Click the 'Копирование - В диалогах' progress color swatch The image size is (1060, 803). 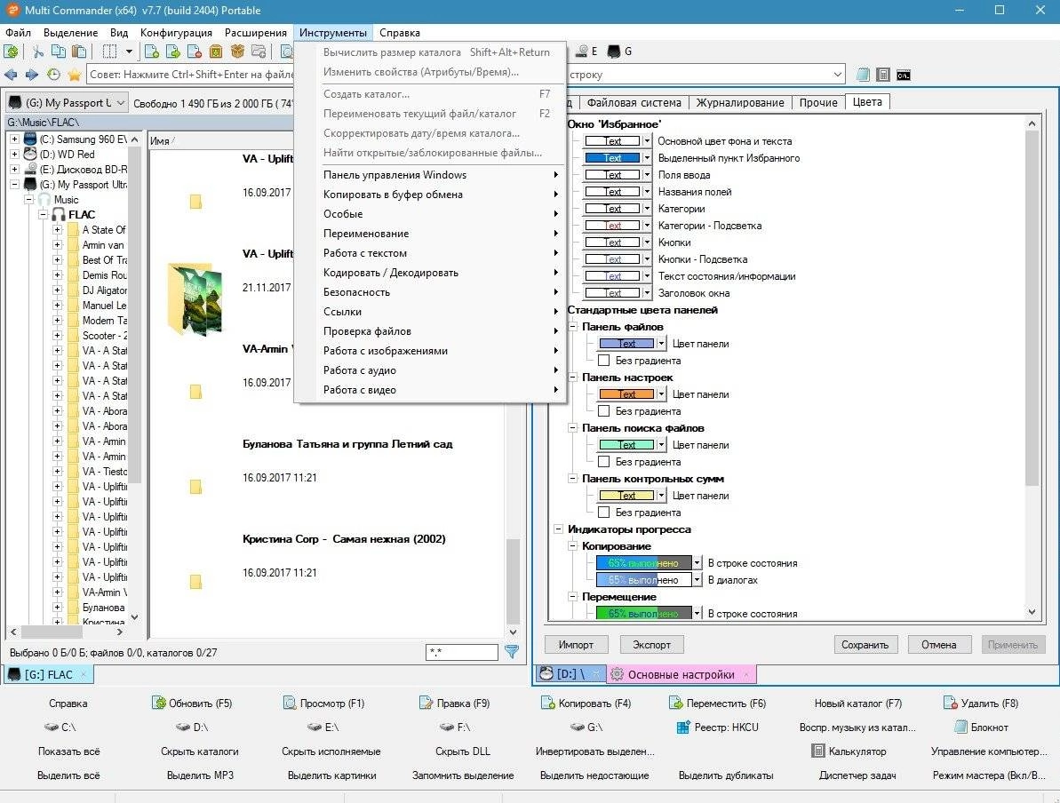click(643, 580)
